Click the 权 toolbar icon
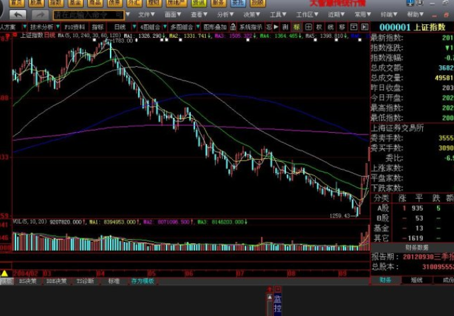 click(319, 27)
